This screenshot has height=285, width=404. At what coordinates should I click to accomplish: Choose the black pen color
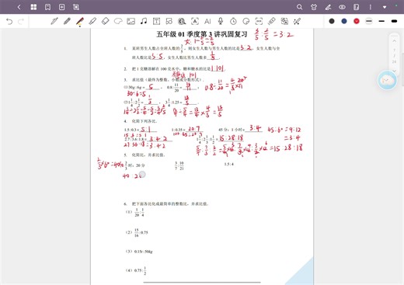332,21
